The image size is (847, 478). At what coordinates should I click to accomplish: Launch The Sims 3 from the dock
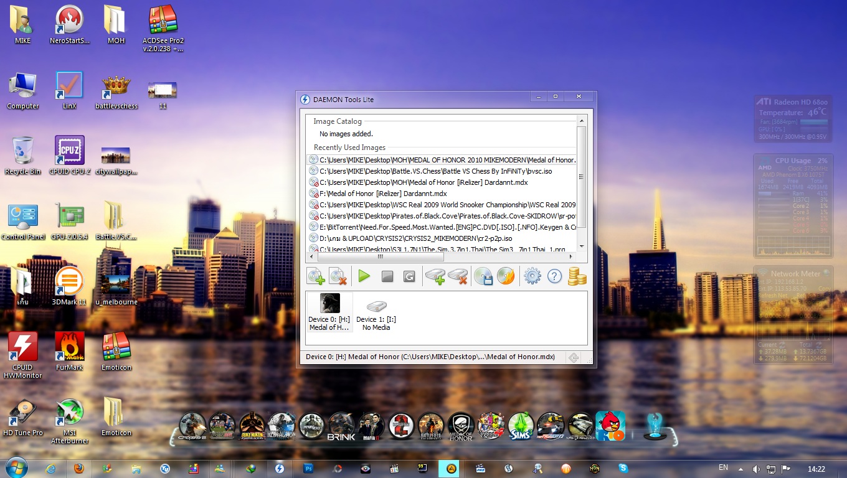point(521,426)
